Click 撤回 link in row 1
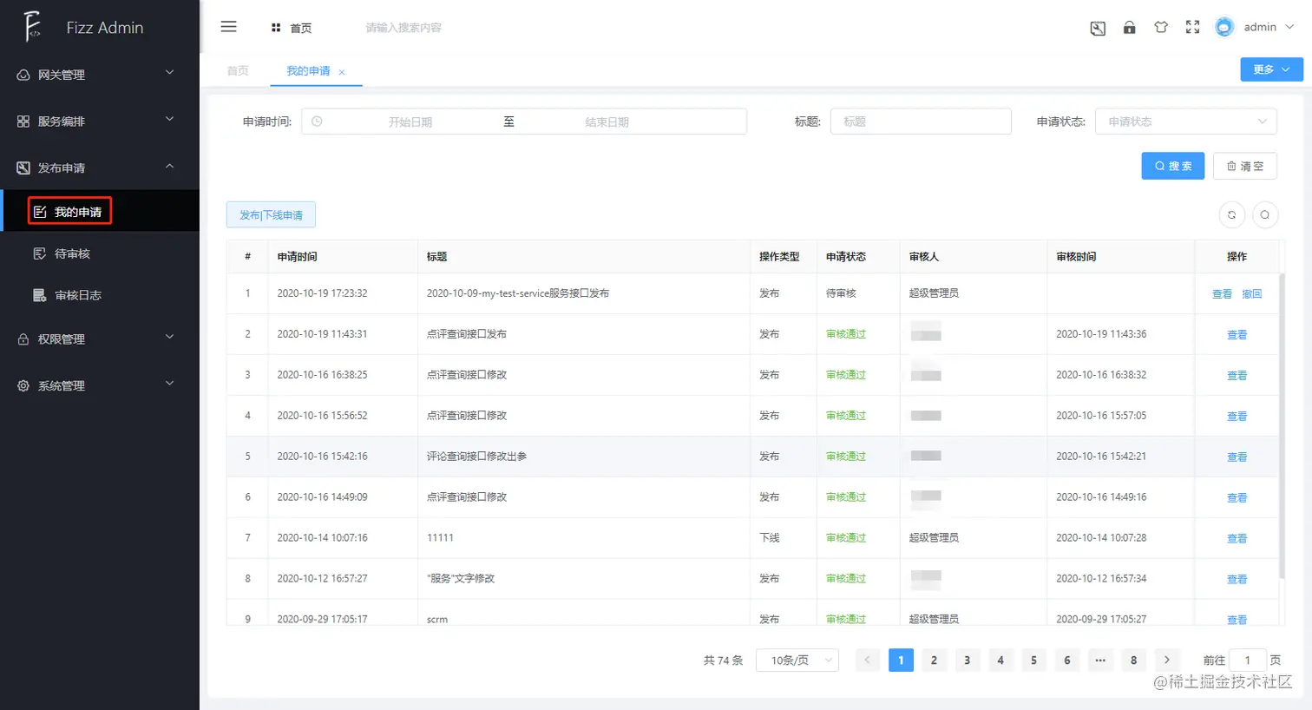The width and height of the screenshot is (1312, 710). [x=1251, y=294]
